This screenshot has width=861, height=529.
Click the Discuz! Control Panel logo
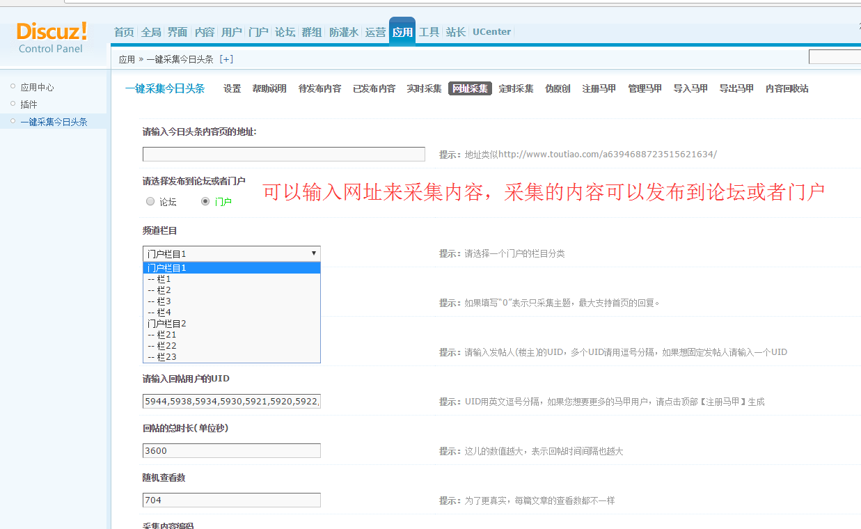click(52, 38)
